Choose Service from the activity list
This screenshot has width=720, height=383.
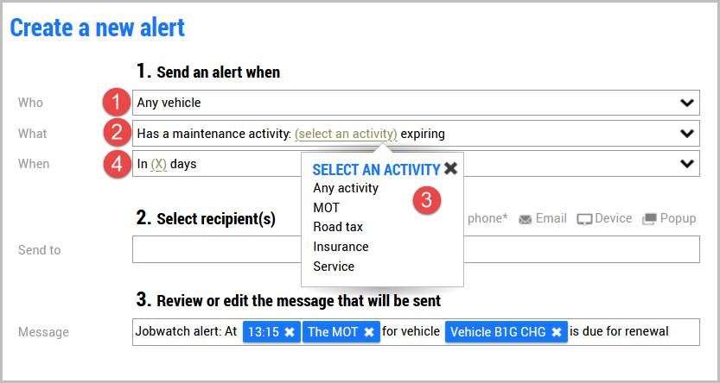(334, 267)
